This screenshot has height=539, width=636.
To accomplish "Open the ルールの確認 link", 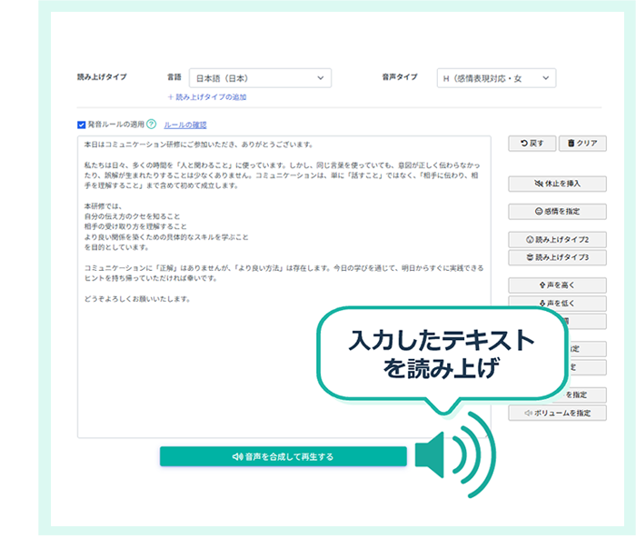I will point(184,125).
